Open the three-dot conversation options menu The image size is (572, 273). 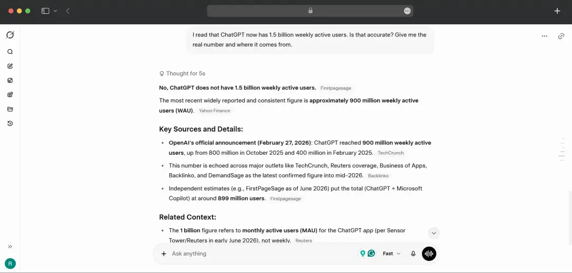pos(544,36)
